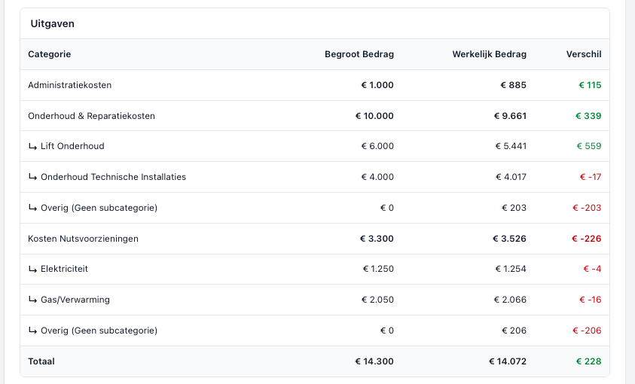Select the € 14.072 total actual amount
The height and width of the screenshot is (384, 635).
508,361
